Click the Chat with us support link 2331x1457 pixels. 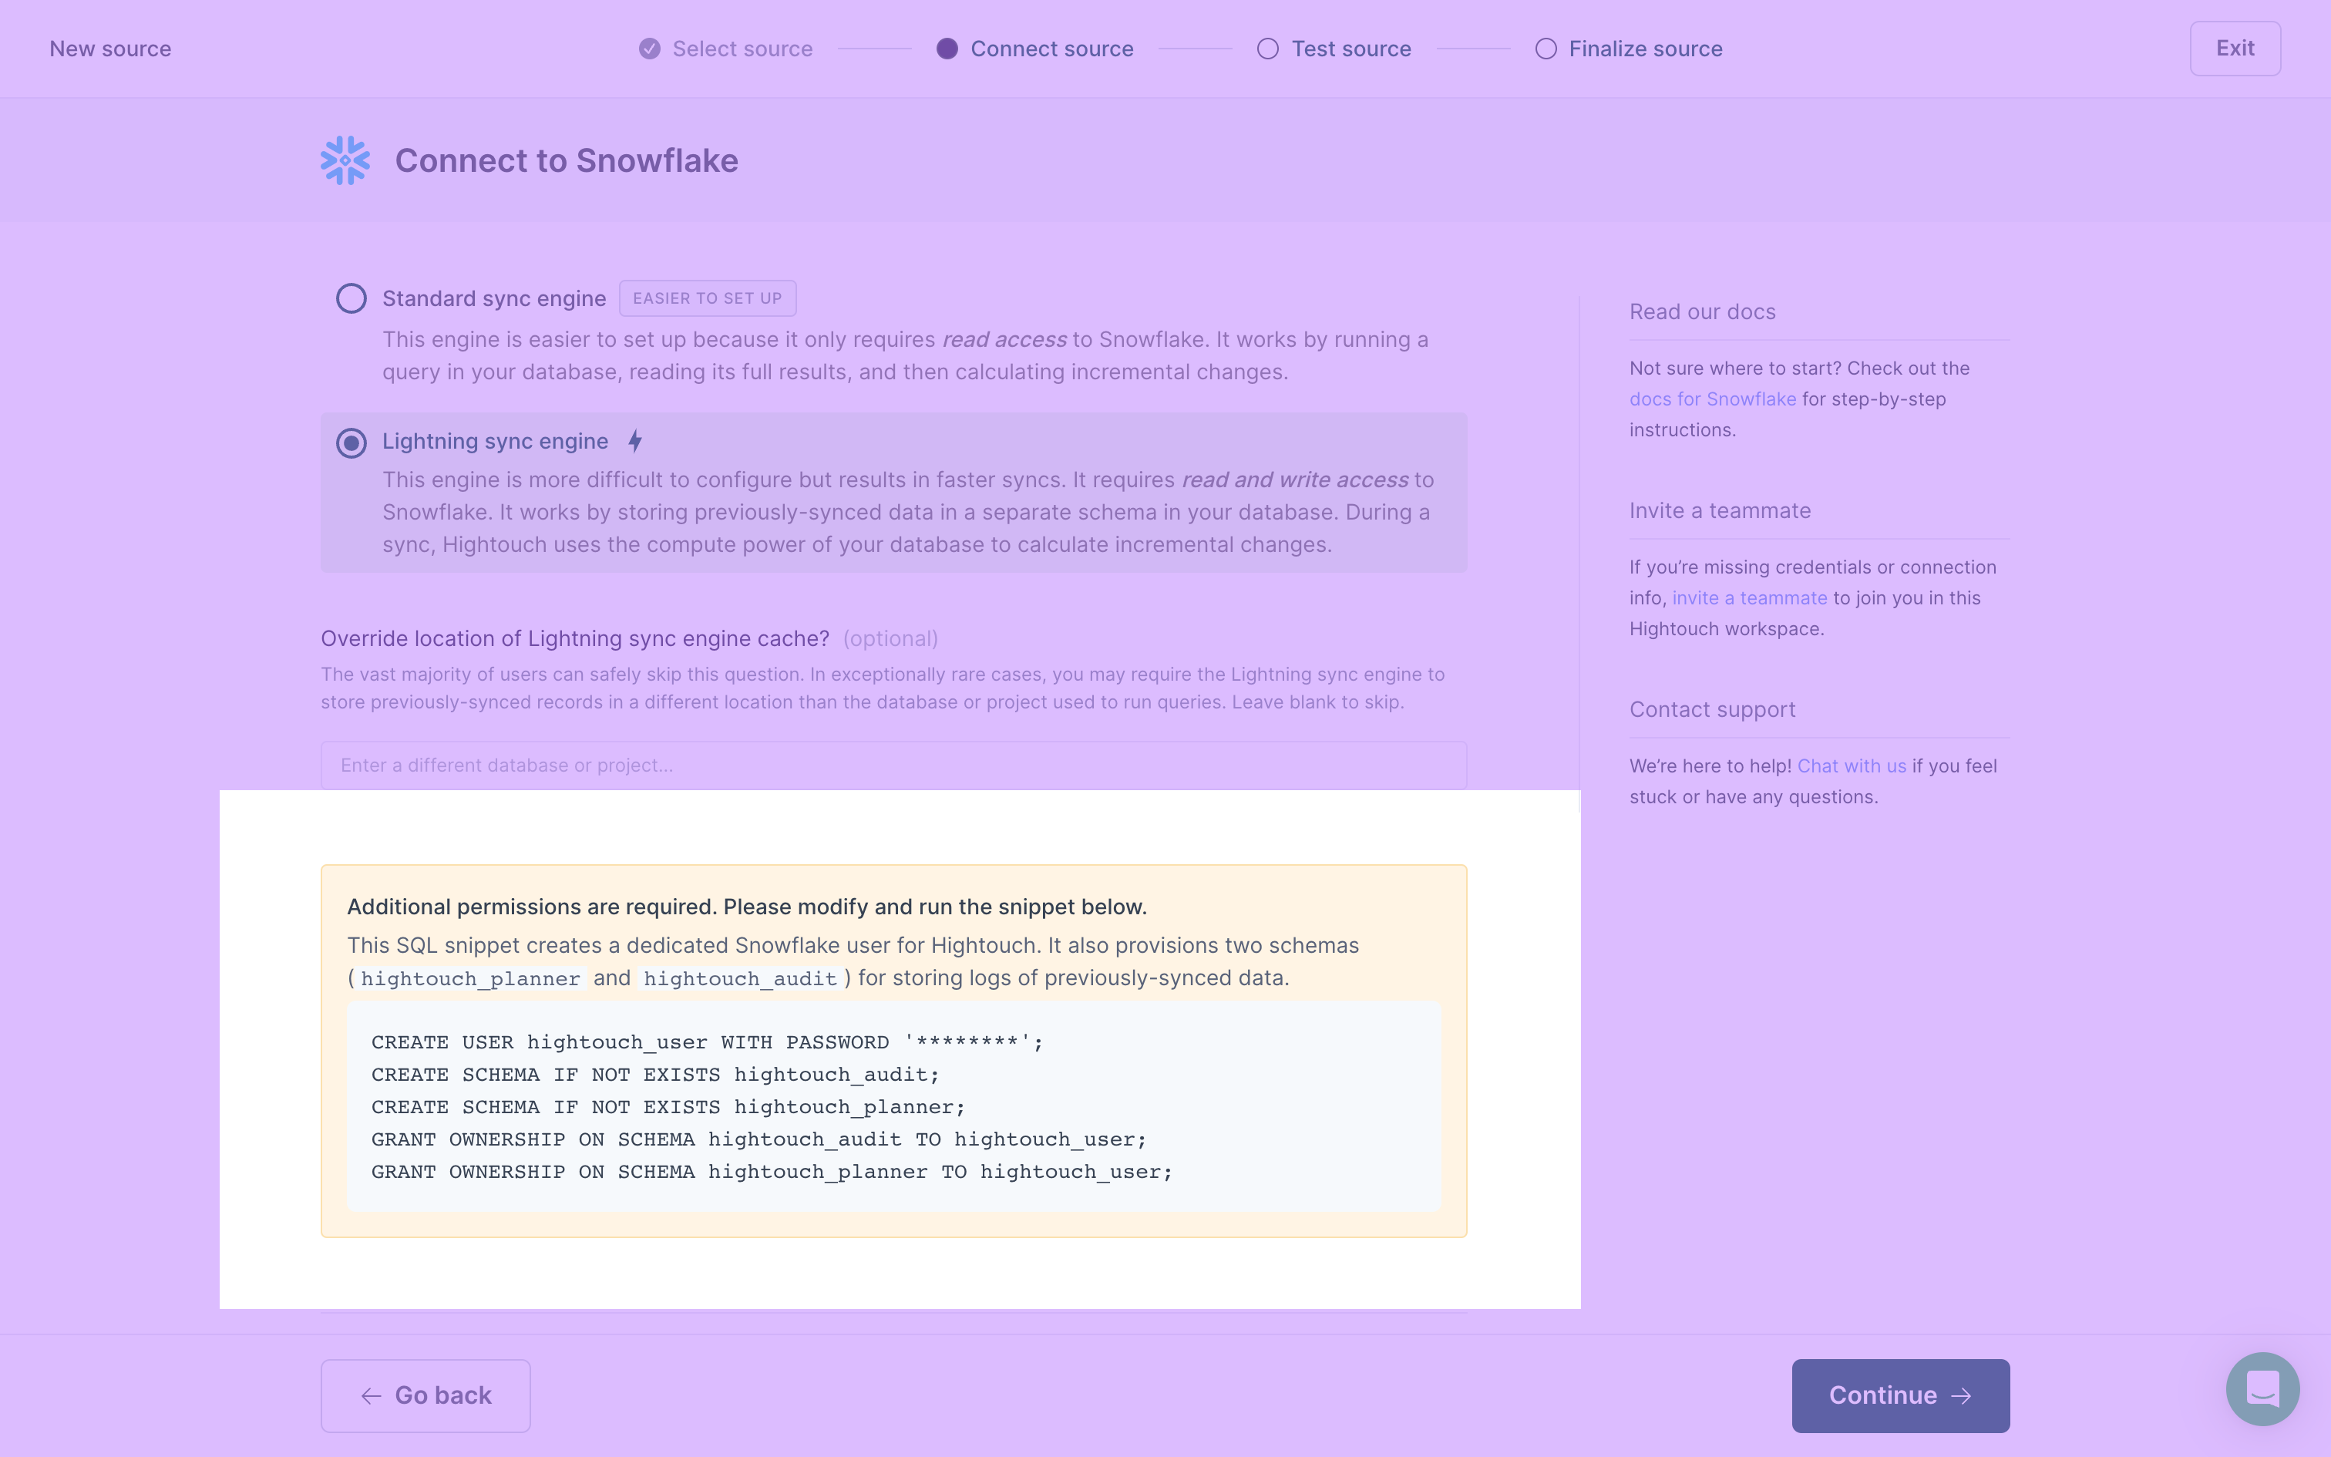coord(1849,766)
